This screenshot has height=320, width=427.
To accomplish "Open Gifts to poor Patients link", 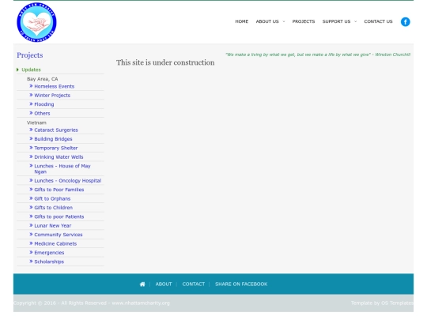I will pos(59,216).
